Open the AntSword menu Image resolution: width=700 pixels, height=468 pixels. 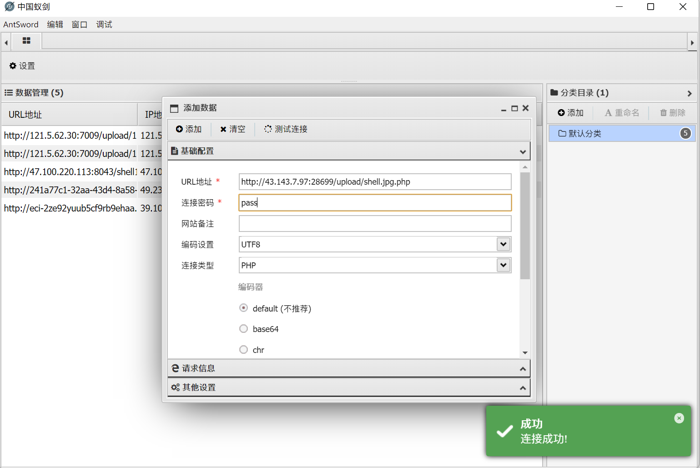[21, 25]
